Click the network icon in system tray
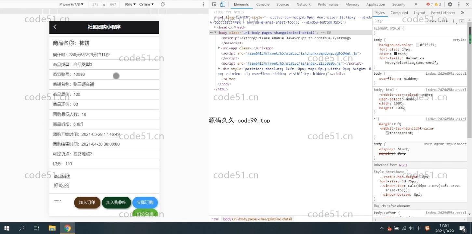 (x=404, y=228)
